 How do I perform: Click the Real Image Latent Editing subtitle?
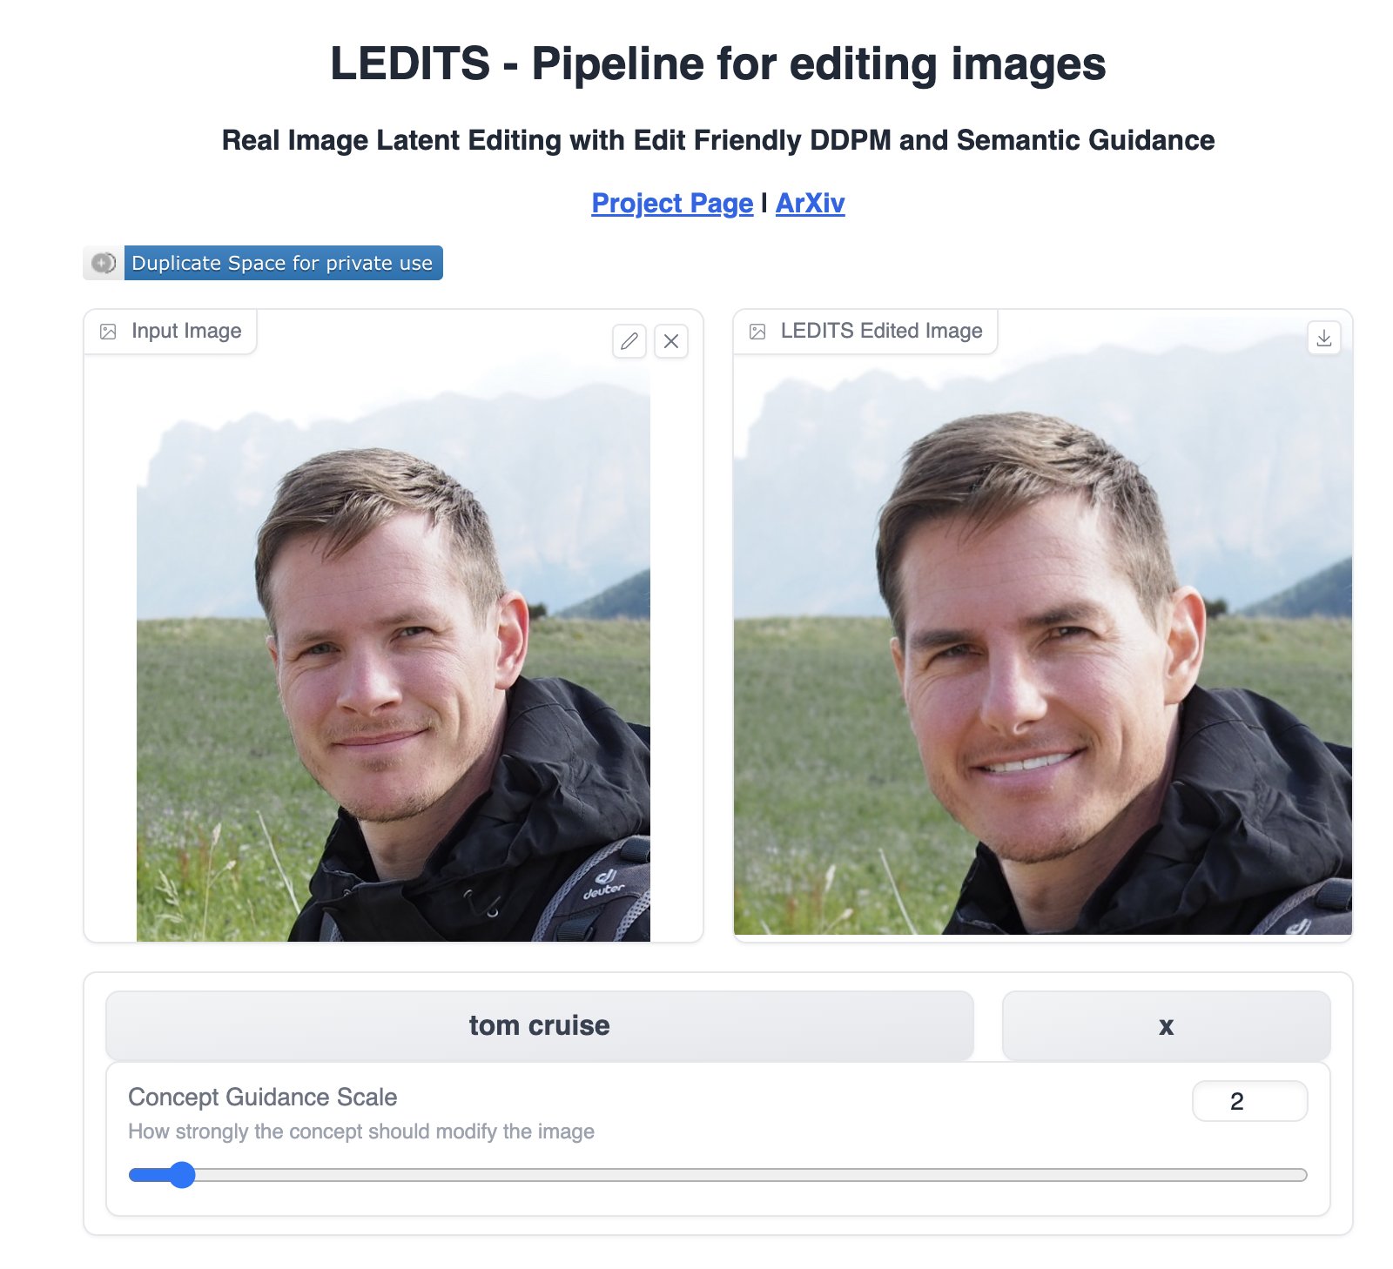coord(717,140)
